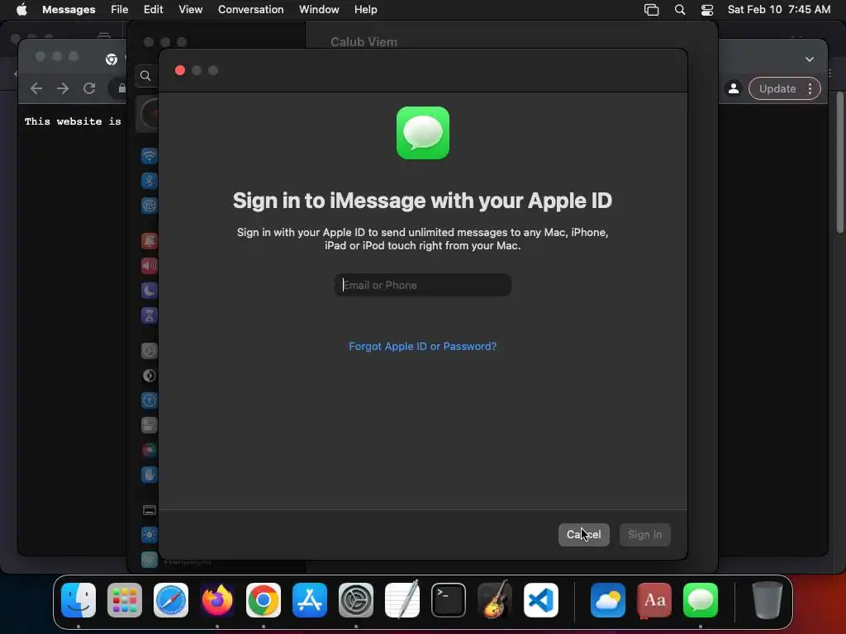
Task: Open the Wi-Fi pane in System Settings sidebar
Action: click(x=150, y=156)
